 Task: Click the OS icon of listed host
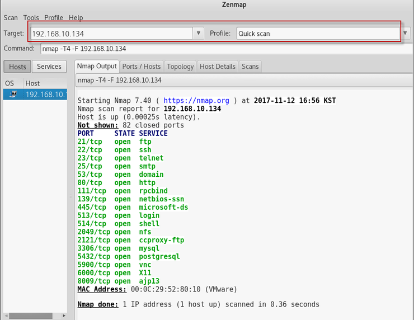tap(13, 94)
